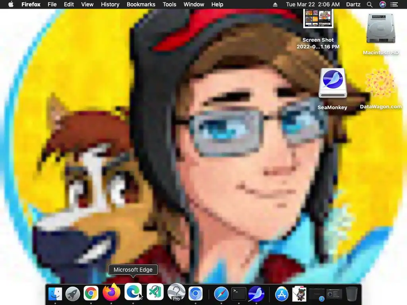Open the question-mark Pro app in dock
This screenshot has height=305, width=407.
[x=176, y=292]
